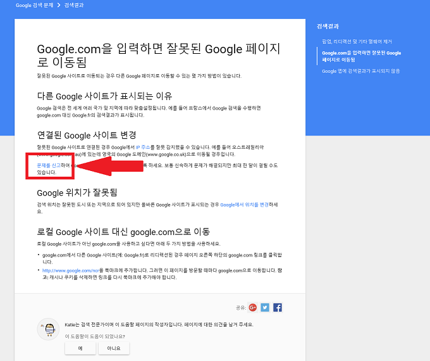
Task: Open sidebar item Google 앱에 검색결과가 표시되지 않음
Action: click(360, 71)
